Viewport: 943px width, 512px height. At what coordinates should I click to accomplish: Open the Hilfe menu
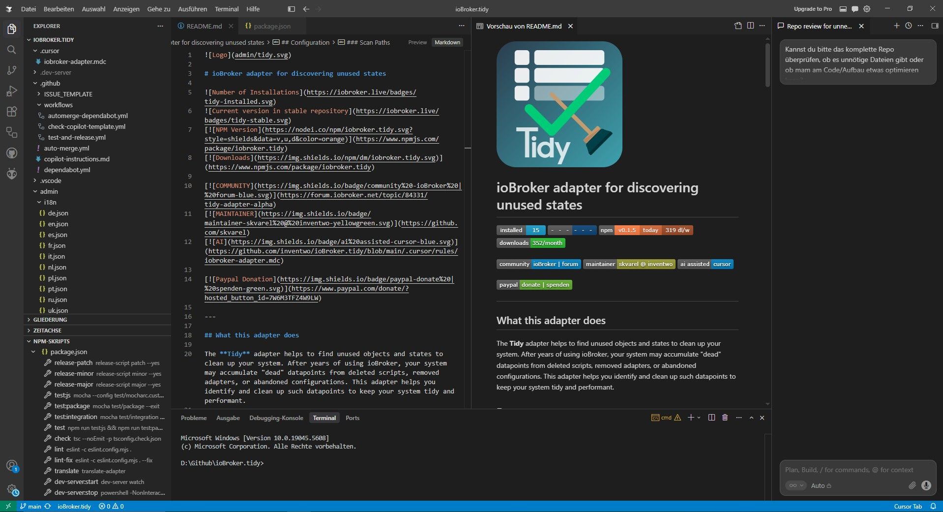coord(253,9)
